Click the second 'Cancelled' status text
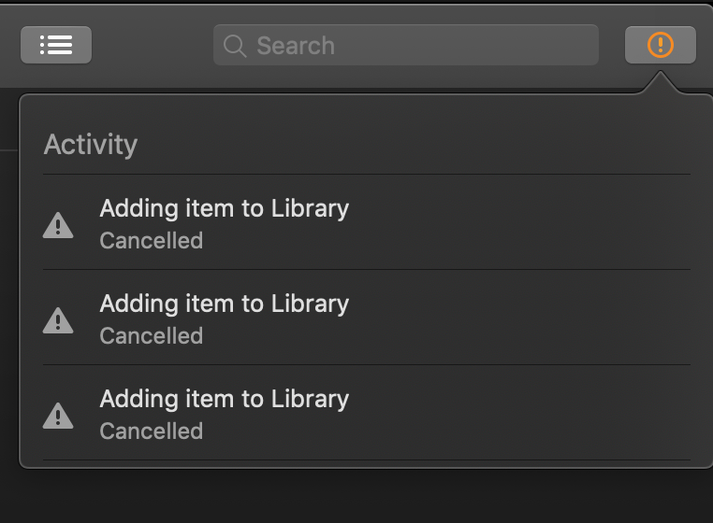713x523 pixels. tap(151, 336)
